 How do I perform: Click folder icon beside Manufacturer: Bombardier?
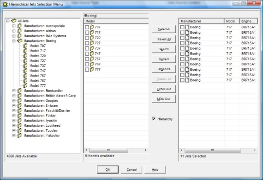coord(19,91)
